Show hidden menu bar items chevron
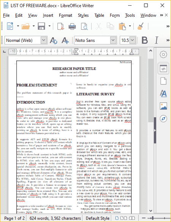The height and width of the screenshot is (222, 171). click(x=161, y=15)
